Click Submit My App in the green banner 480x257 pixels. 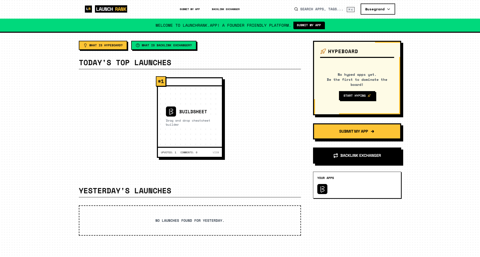pos(309,25)
